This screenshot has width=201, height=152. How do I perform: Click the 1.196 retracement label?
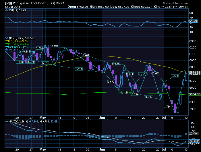(x=149, y=97)
